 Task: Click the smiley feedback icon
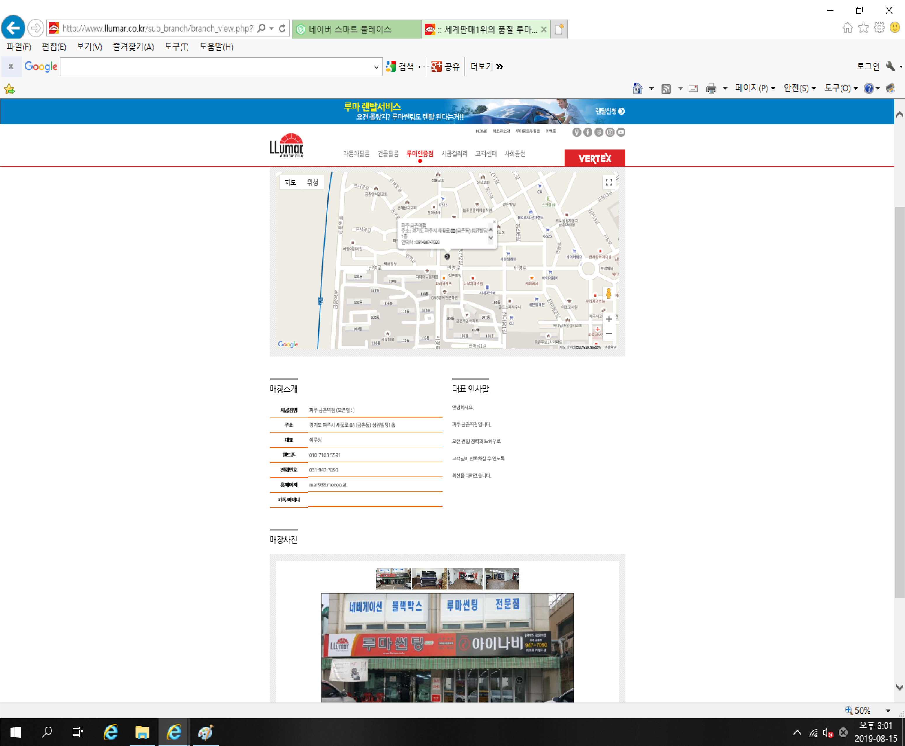[x=895, y=28]
